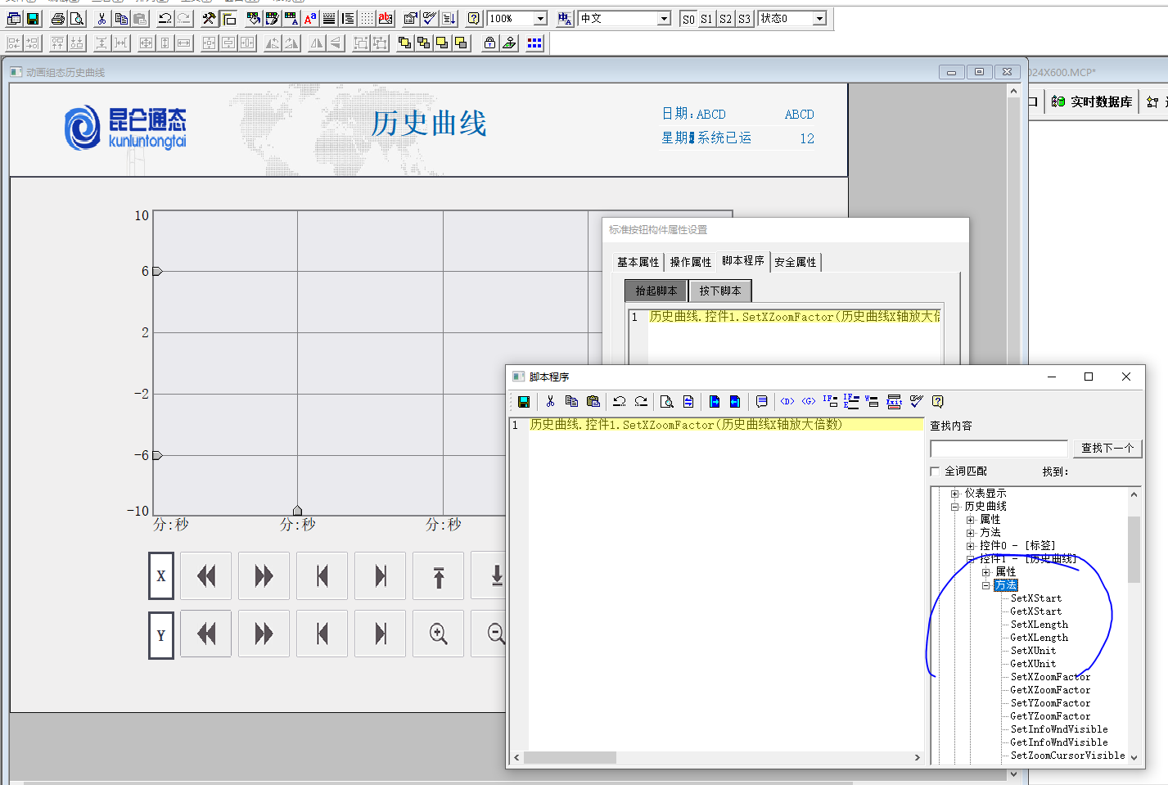This screenshot has width=1168, height=785.
Task: Expand the 仪表显示 tree node
Action: click(x=954, y=494)
